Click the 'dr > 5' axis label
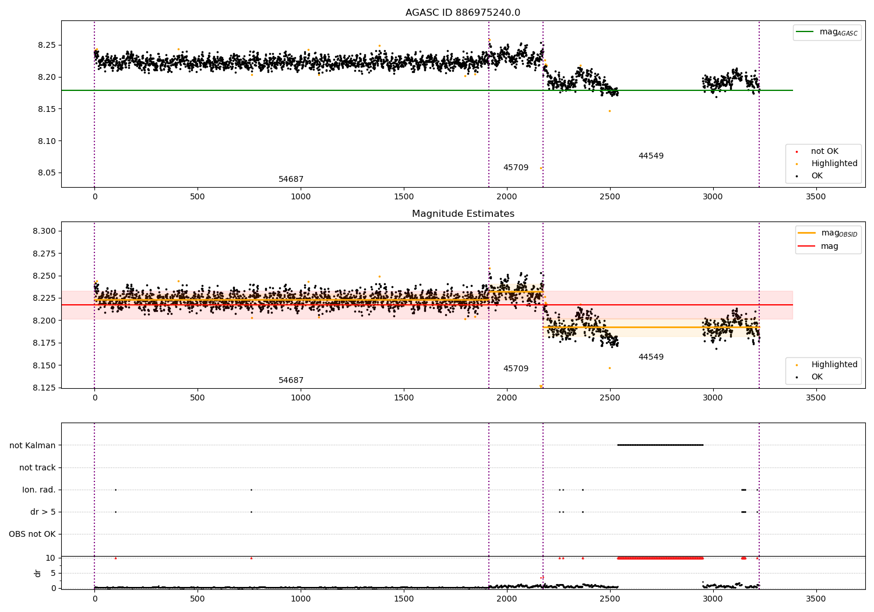 tap(43, 512)
